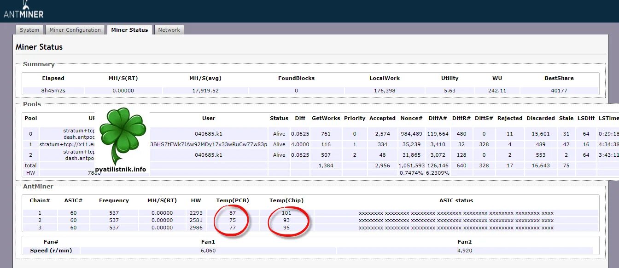This screenshot has height=268, width=619.
Task: Click chain 1 Temp(PCB) value 87
Action: point(233,213)
